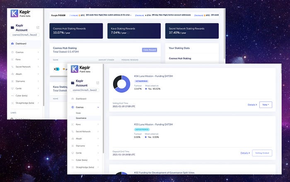Expand Certik chevron in the governance window sidebar
Image resolution: width=290 pixels, height=182 pixels.
tap(98, 153)
